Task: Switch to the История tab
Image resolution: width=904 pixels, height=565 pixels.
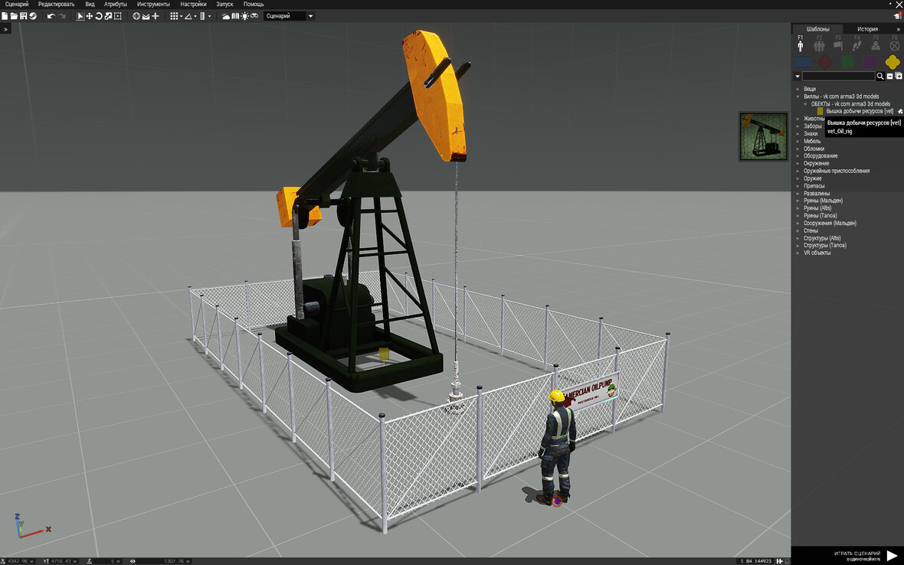Action: point(867,29)
